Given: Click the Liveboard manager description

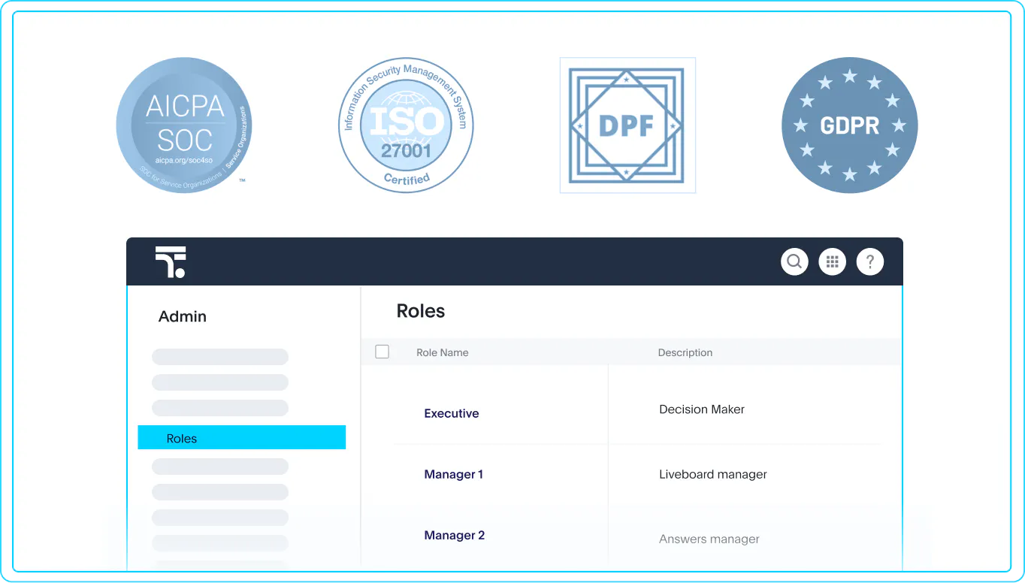Looking at the screenshot, I should (x=713, y=474).
